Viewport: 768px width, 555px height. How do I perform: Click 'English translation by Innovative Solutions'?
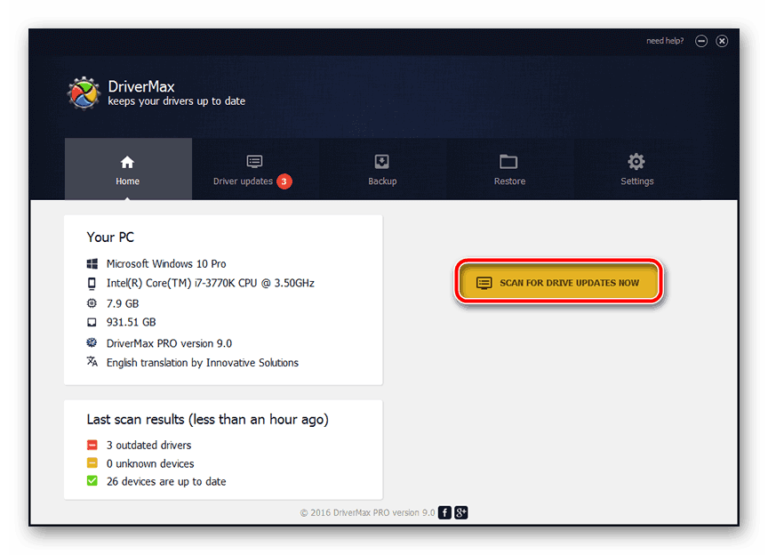[203, 363]
